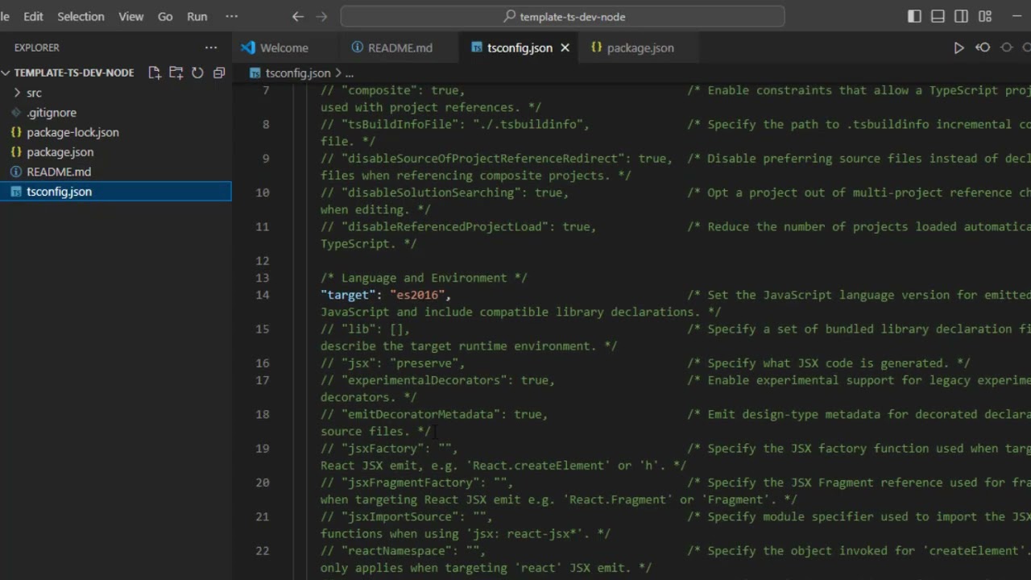Click the TS icon in the breadcrumb
The width and height of the screenshot is (1031, 580).
pos(255,72)
